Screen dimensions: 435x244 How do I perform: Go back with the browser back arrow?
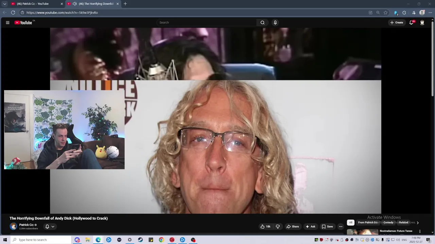click(4, 13)
